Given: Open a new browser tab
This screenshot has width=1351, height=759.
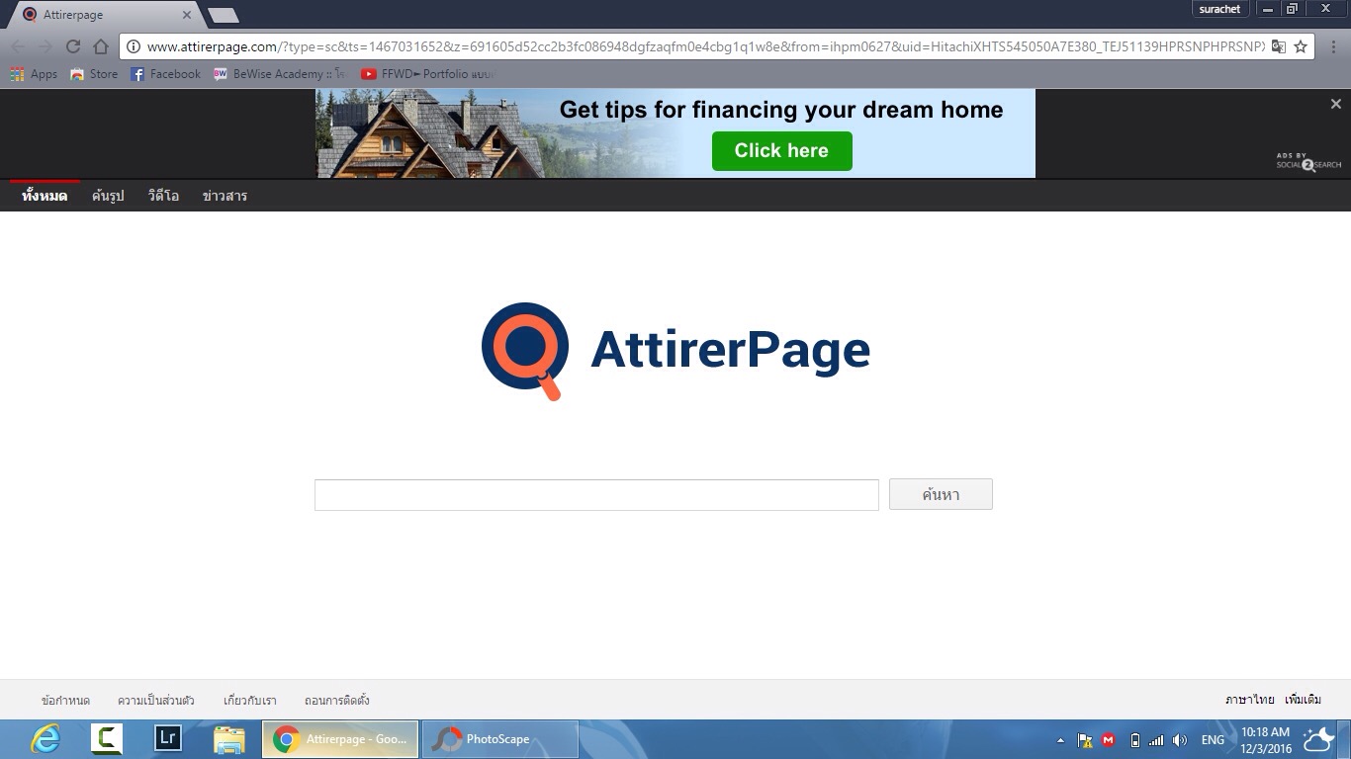Looking at the screenshot, I should tap(224, 15).
